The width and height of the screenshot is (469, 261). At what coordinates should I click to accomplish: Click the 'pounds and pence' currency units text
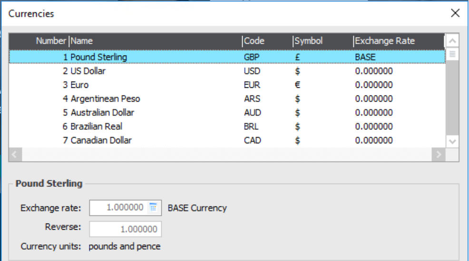coord(125,246)
